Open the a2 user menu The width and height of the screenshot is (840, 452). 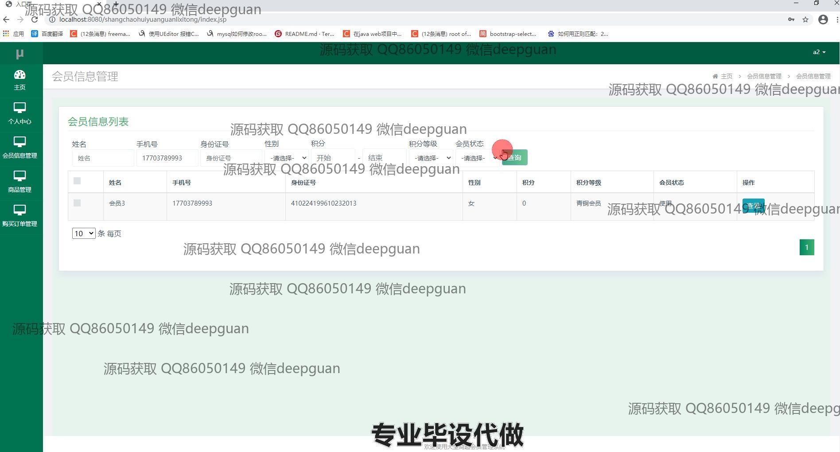pyautogui.click(x=819, y=52)
